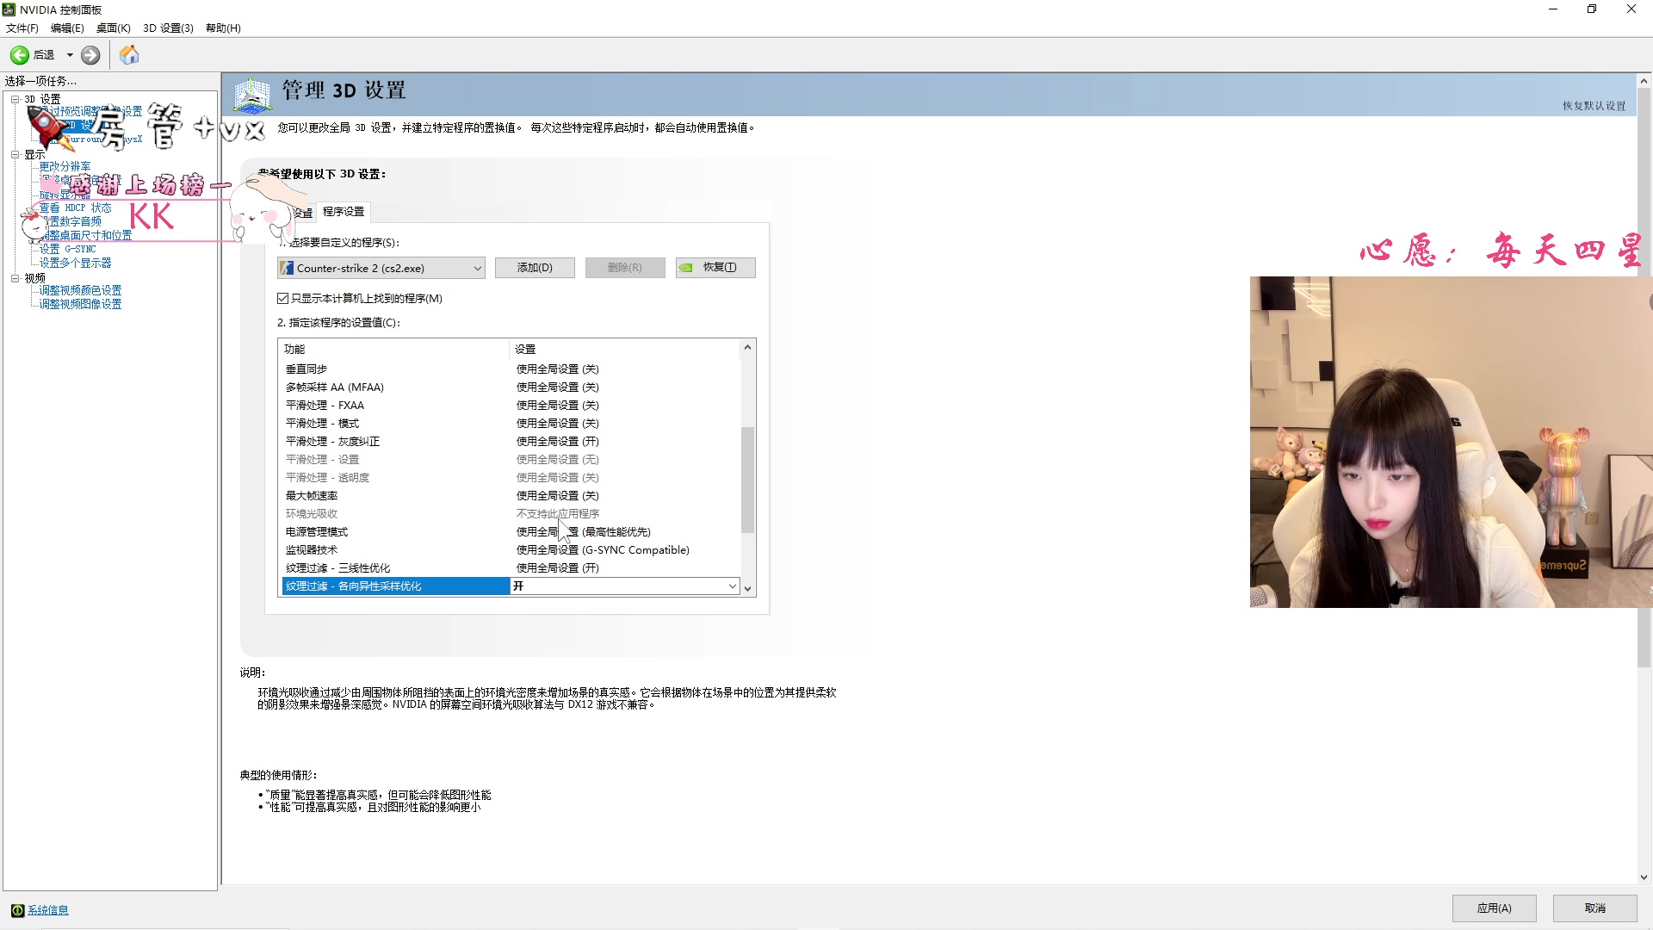Open the Home icon in toolbar
Image resolution: width=1653 pixels, height=930 pixels.
tap(129, 55)
